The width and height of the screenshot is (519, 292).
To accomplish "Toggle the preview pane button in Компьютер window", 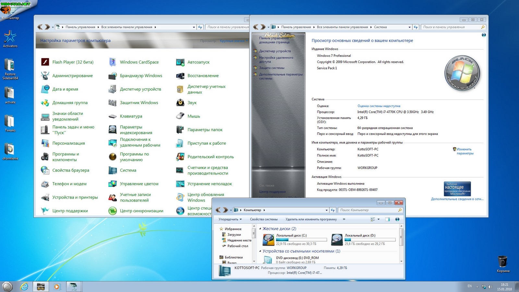I will tap(387, 219).
